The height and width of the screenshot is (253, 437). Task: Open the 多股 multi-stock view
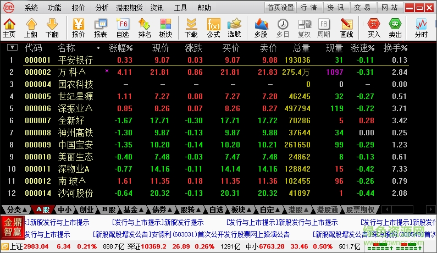point(261,28)
